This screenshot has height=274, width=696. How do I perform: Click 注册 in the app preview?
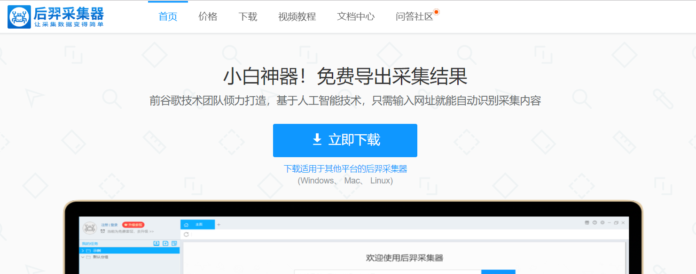(x=104, y=225)
